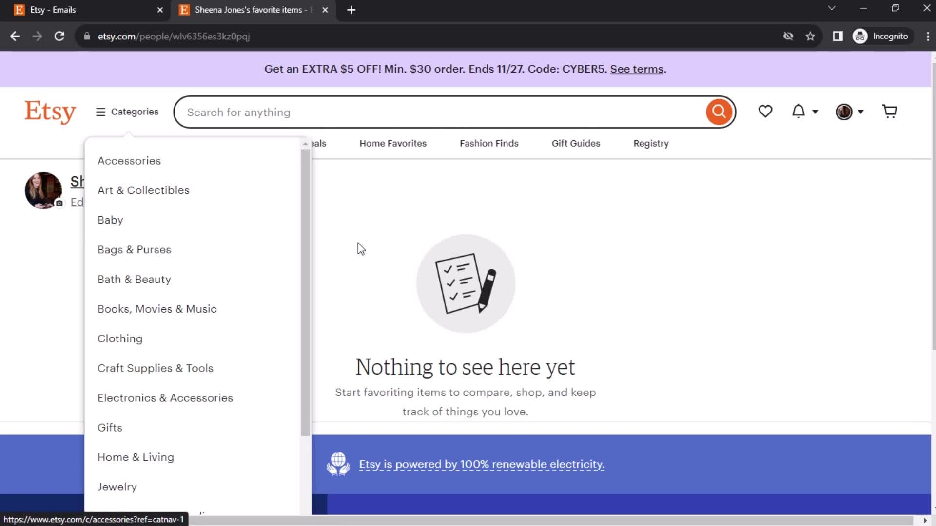The height and width of the screenshot is (526, 936).
Task: Click the notifications bell icon
Action: coord(799,111)
